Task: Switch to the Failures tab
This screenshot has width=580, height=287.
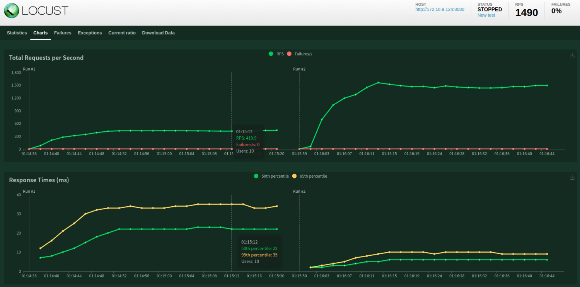Action: coord(63,33)
